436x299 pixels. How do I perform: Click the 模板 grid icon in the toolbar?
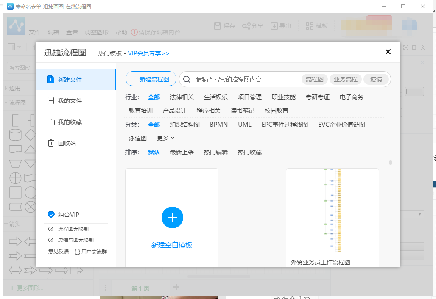pyautogui.click(x=310, y=26)
